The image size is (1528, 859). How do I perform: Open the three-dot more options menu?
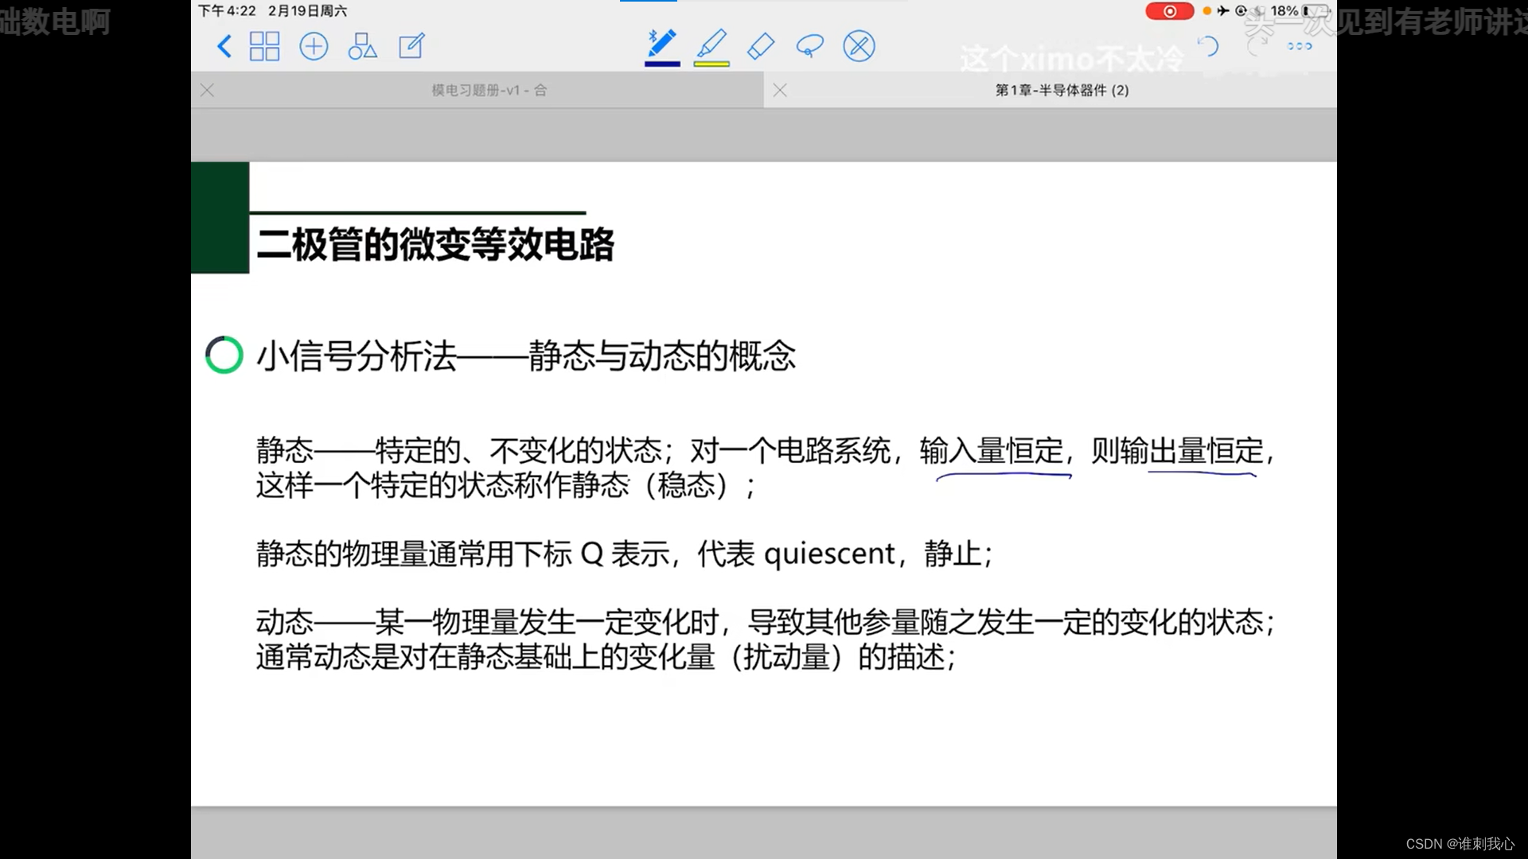pos(1300,46)
